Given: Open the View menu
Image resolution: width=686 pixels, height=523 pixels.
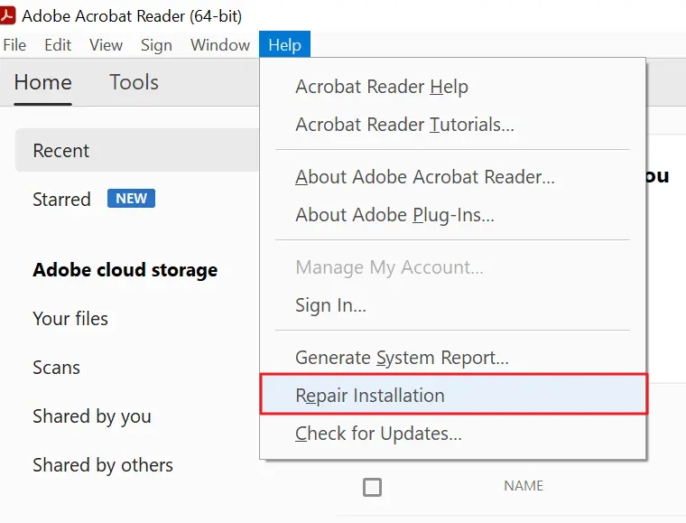Looking at the screenshot, I should tap(106, 45).
